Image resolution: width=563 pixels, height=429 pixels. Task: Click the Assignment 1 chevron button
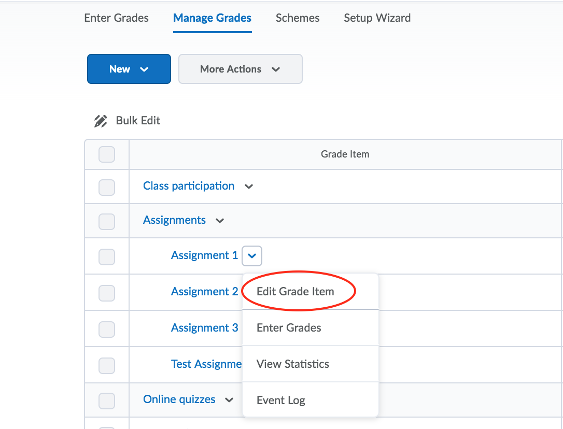(252, 255)
